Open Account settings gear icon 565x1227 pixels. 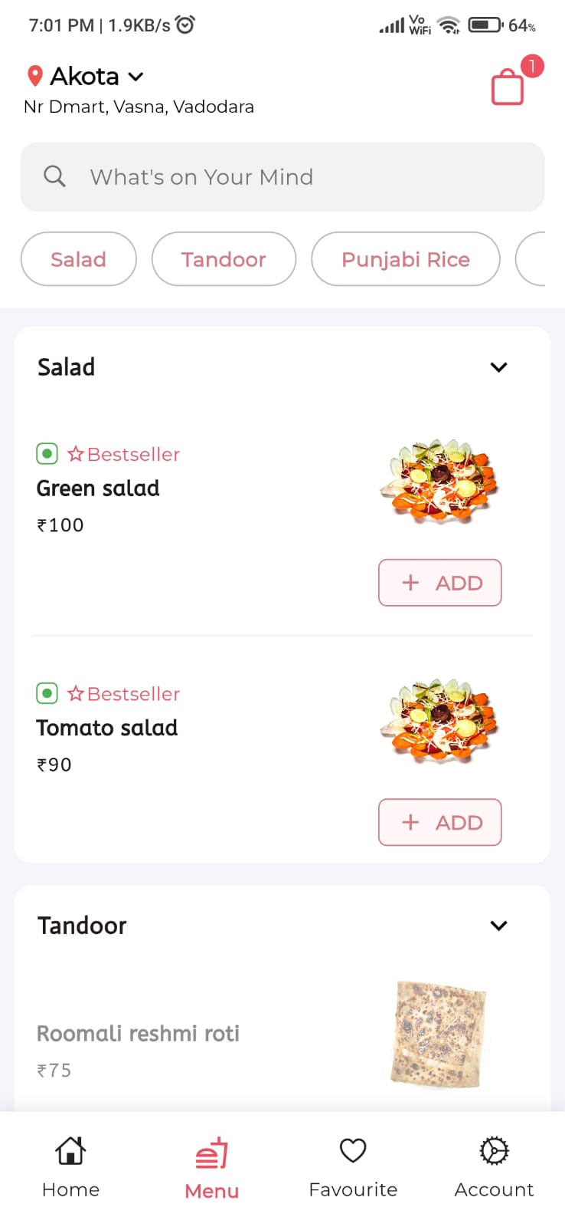(494, 1150)
